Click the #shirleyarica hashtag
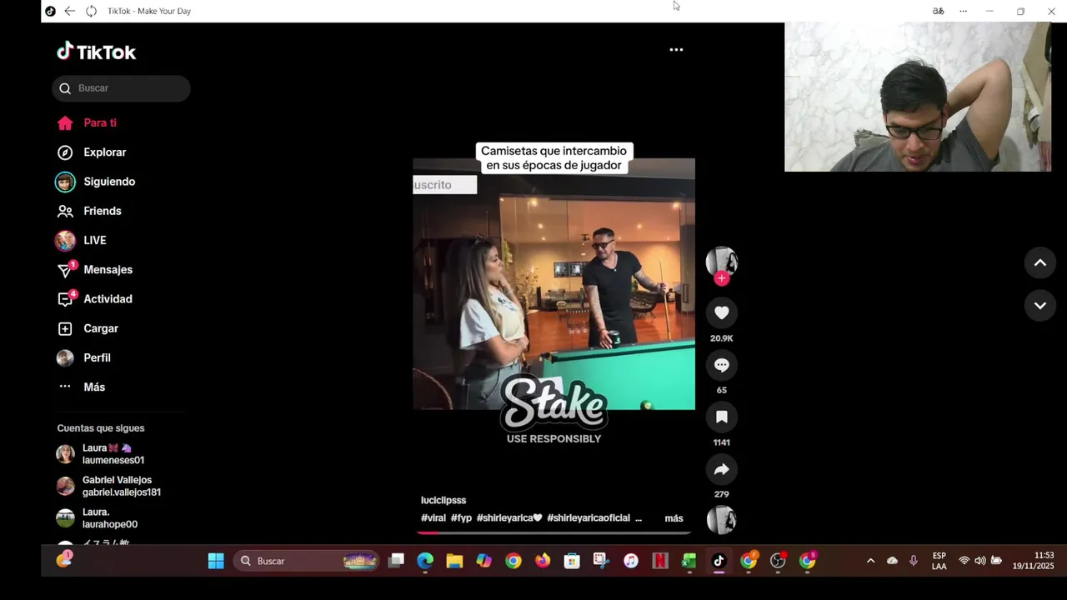 click(509, 518)
